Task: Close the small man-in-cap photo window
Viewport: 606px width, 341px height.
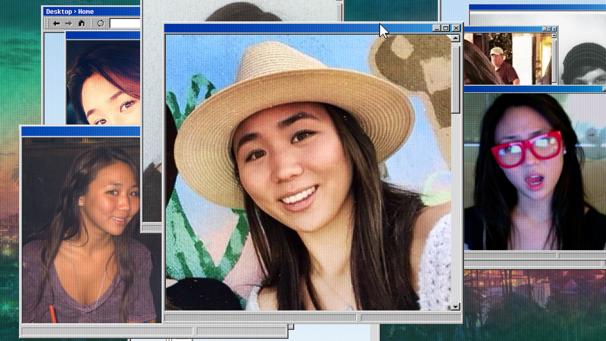Action: click(x=555, y=29)
